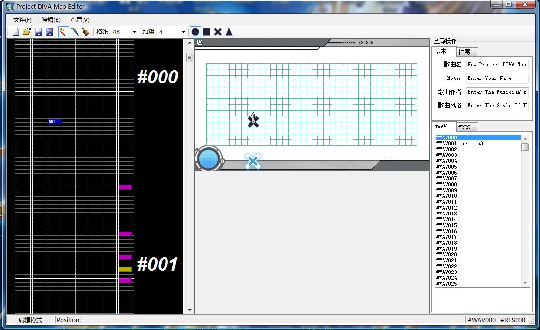Viewport: 540px width, 330px height.
Task: Click the #000 measure label
Action: click(x=158, y=77)
